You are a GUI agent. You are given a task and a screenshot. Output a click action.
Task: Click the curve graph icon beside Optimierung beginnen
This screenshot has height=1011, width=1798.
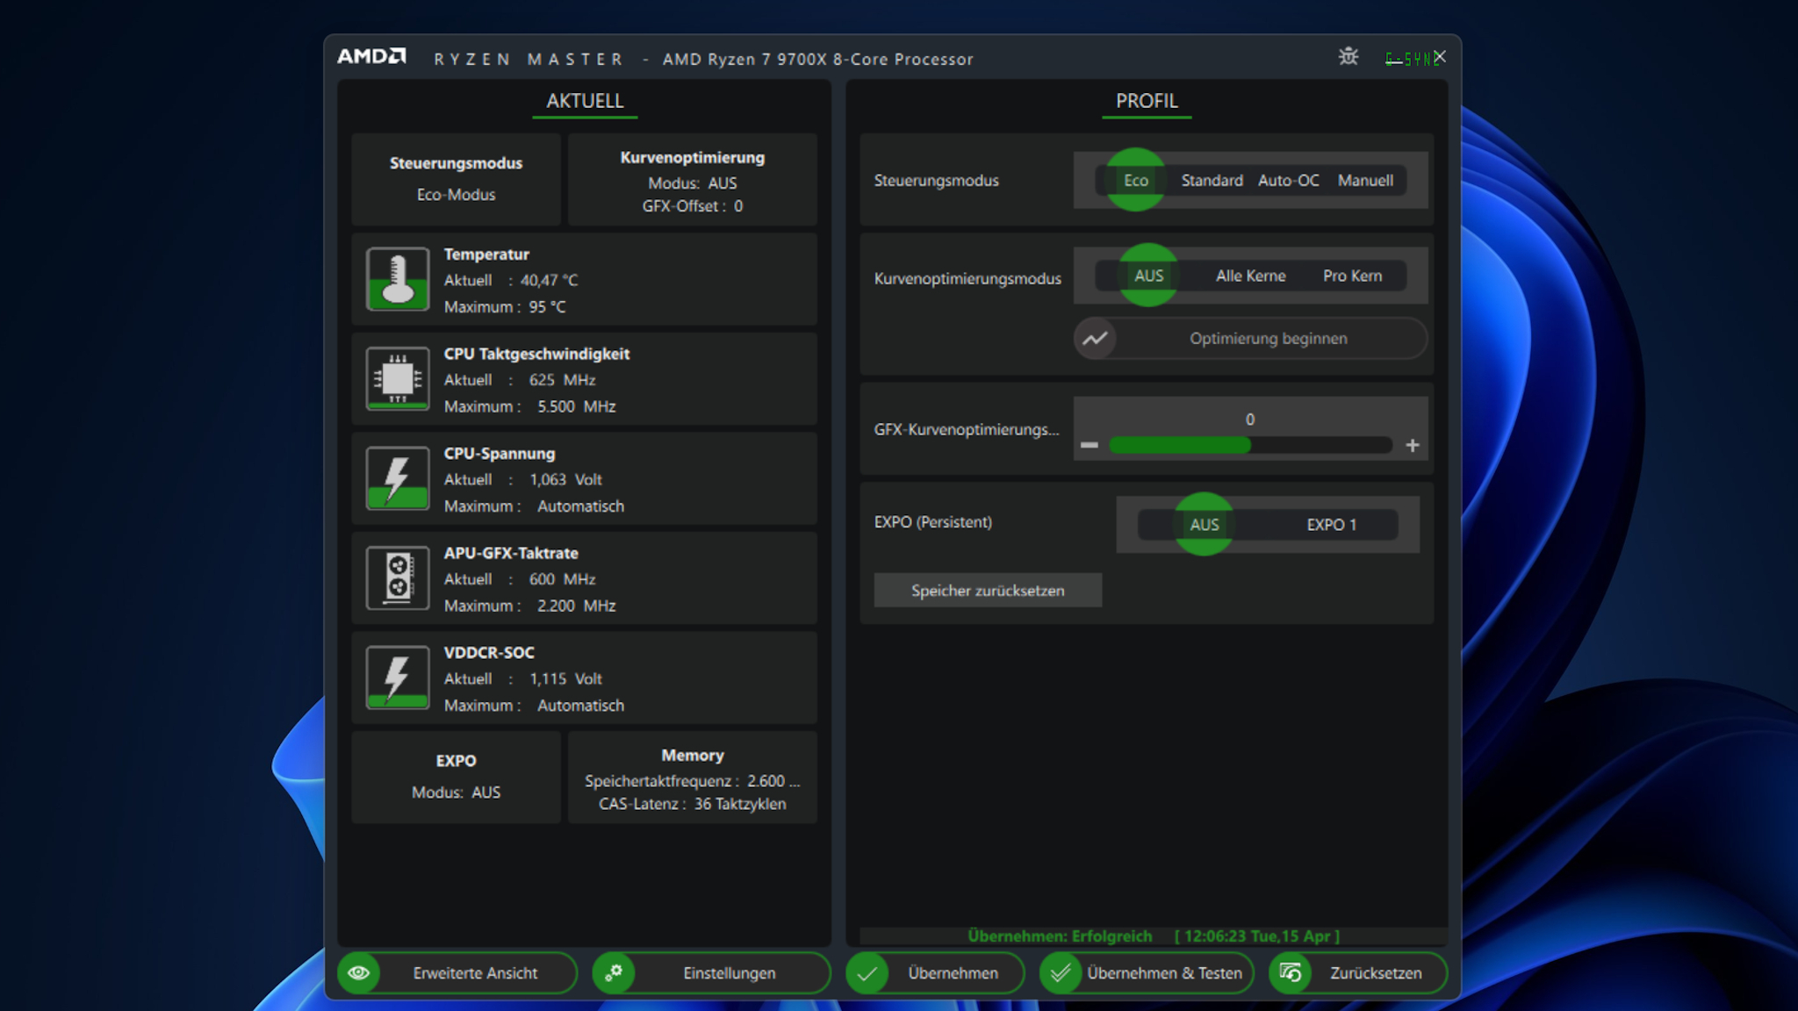1095,339
